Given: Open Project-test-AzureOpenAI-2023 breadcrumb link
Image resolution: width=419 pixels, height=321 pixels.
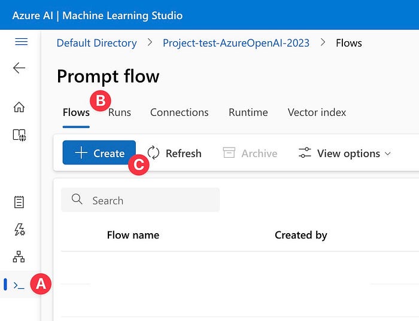Looking at the screenshot, I should [x=236, y=43].
